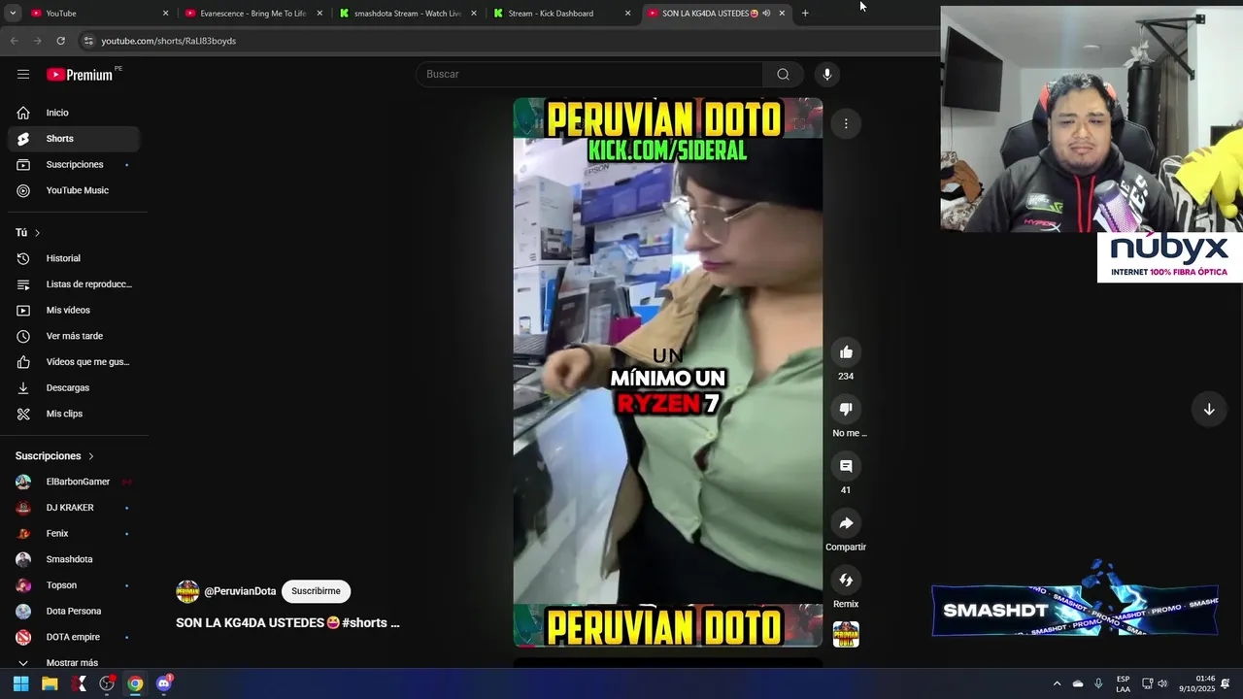Open a new browser tab

tap(805, 14)
